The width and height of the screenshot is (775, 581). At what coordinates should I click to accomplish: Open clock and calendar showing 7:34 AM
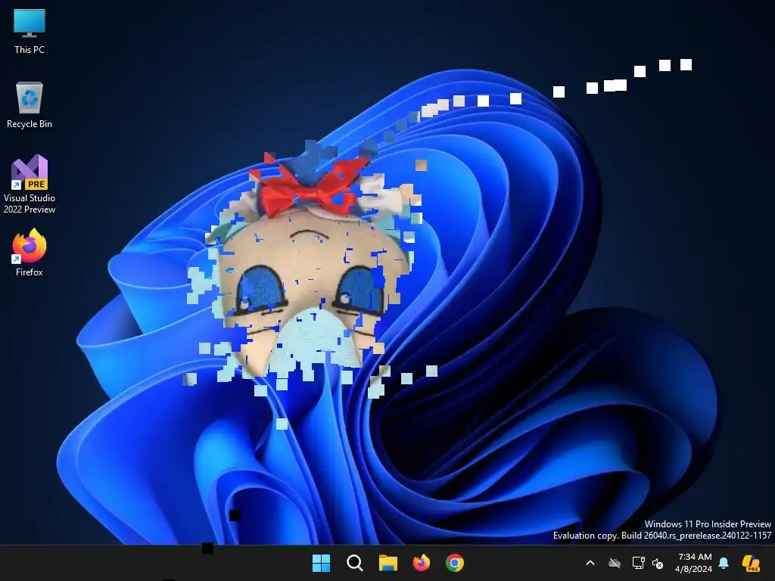pyautogui.click(x=694, y=563)
